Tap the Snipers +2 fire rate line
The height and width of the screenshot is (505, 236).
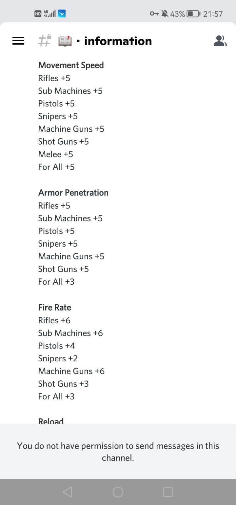58,358
